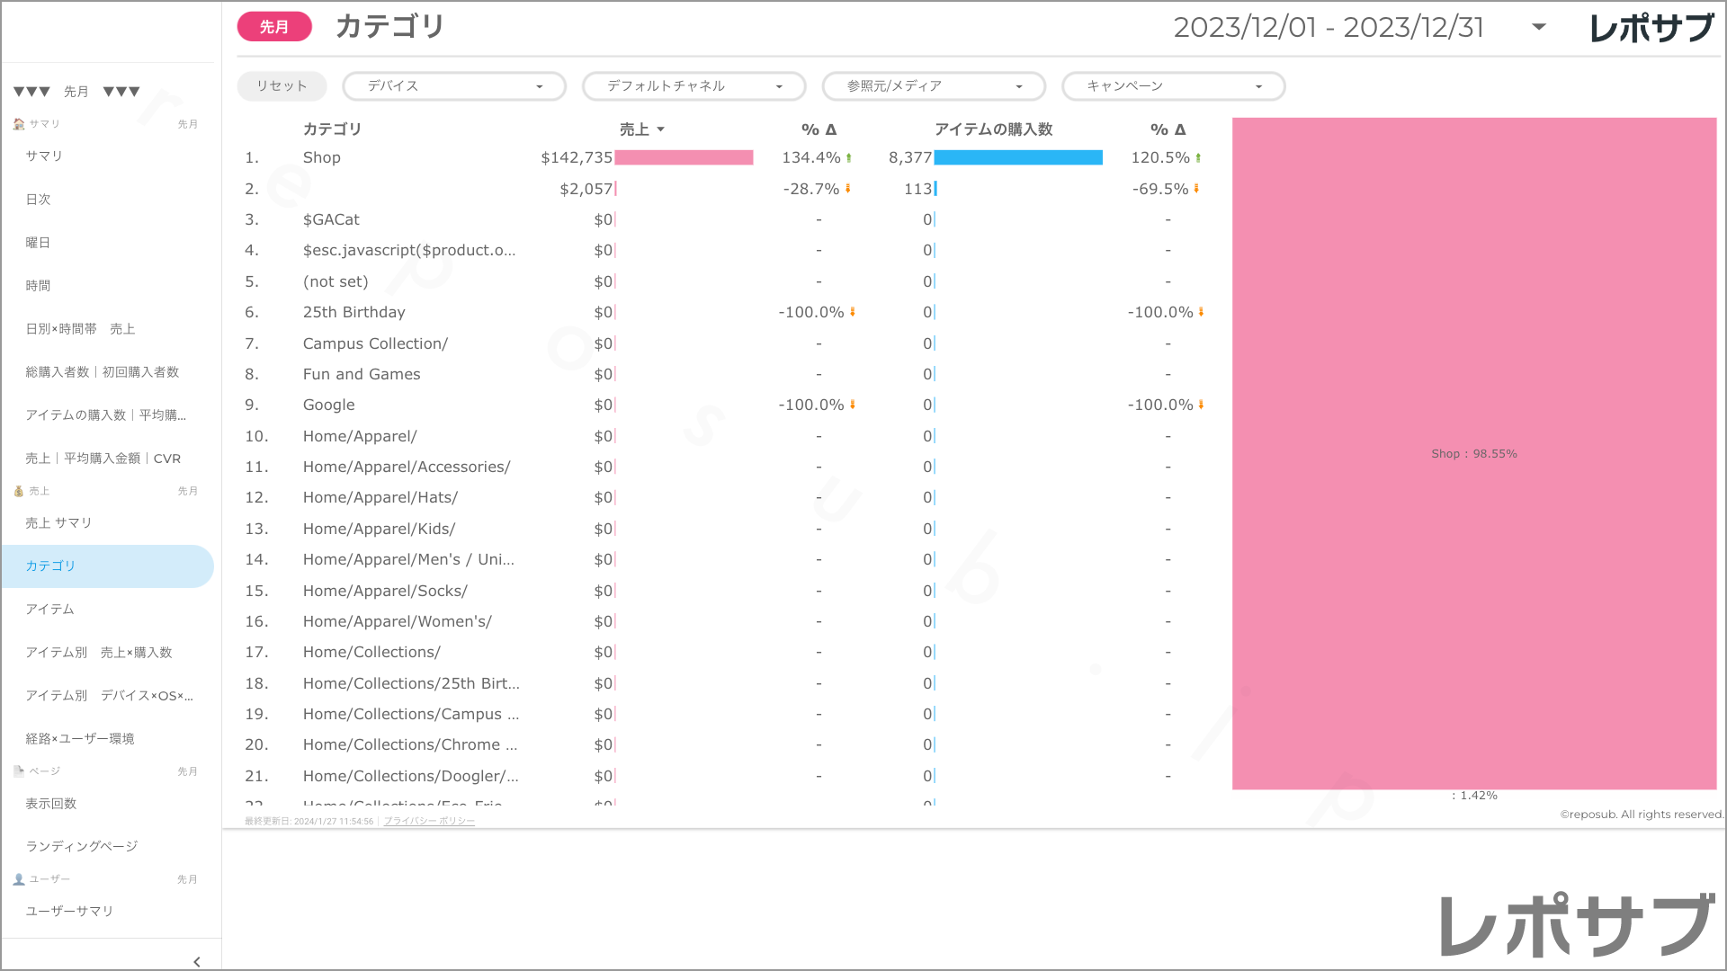Open the デバイス filter dropdown
Screen dimensions: 1727x971
(454, 86)
